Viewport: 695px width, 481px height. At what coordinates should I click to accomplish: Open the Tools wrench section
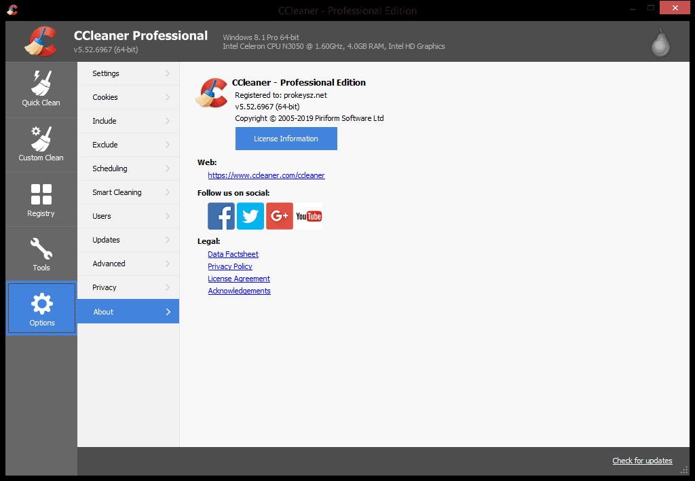41,254
